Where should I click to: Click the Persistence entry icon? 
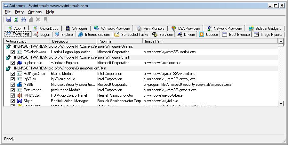[x=20, y=90]
